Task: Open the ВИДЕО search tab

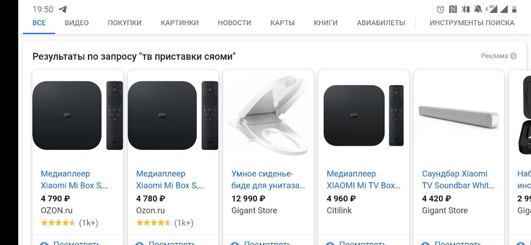Action: (x=77, y=23)
